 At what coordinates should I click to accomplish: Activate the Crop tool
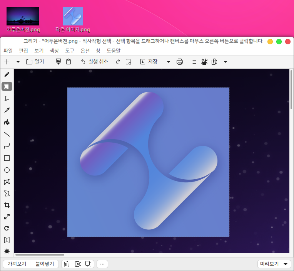(7, 205)
